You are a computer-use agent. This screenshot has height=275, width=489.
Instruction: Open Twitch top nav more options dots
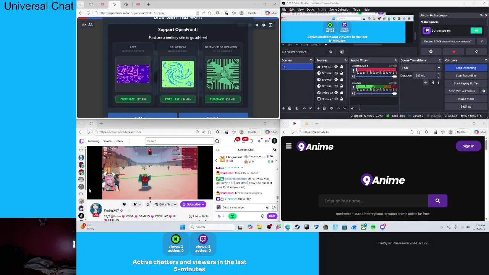coord(129,141)
